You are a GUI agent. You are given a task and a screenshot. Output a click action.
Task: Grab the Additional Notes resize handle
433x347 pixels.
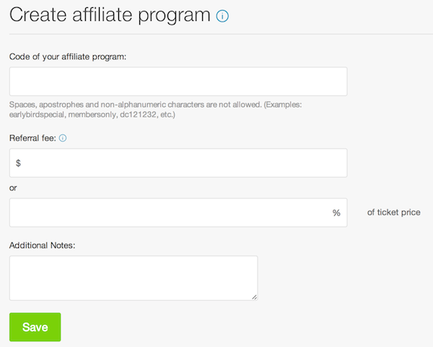[254, 297]
